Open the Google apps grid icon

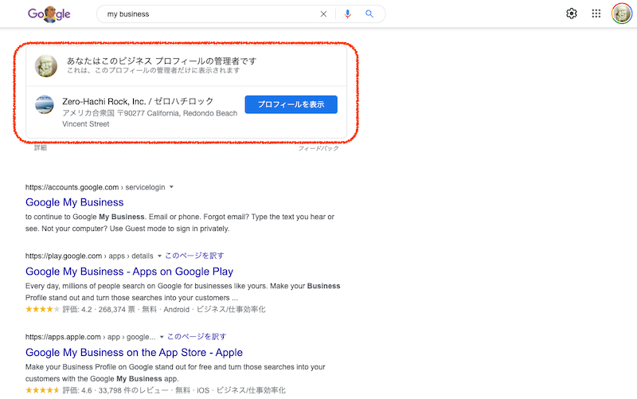pos(596,14)
